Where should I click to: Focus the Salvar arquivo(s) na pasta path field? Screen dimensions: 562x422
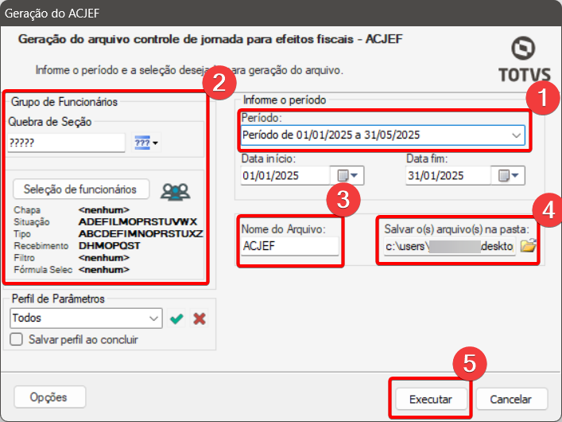(450, 246)
